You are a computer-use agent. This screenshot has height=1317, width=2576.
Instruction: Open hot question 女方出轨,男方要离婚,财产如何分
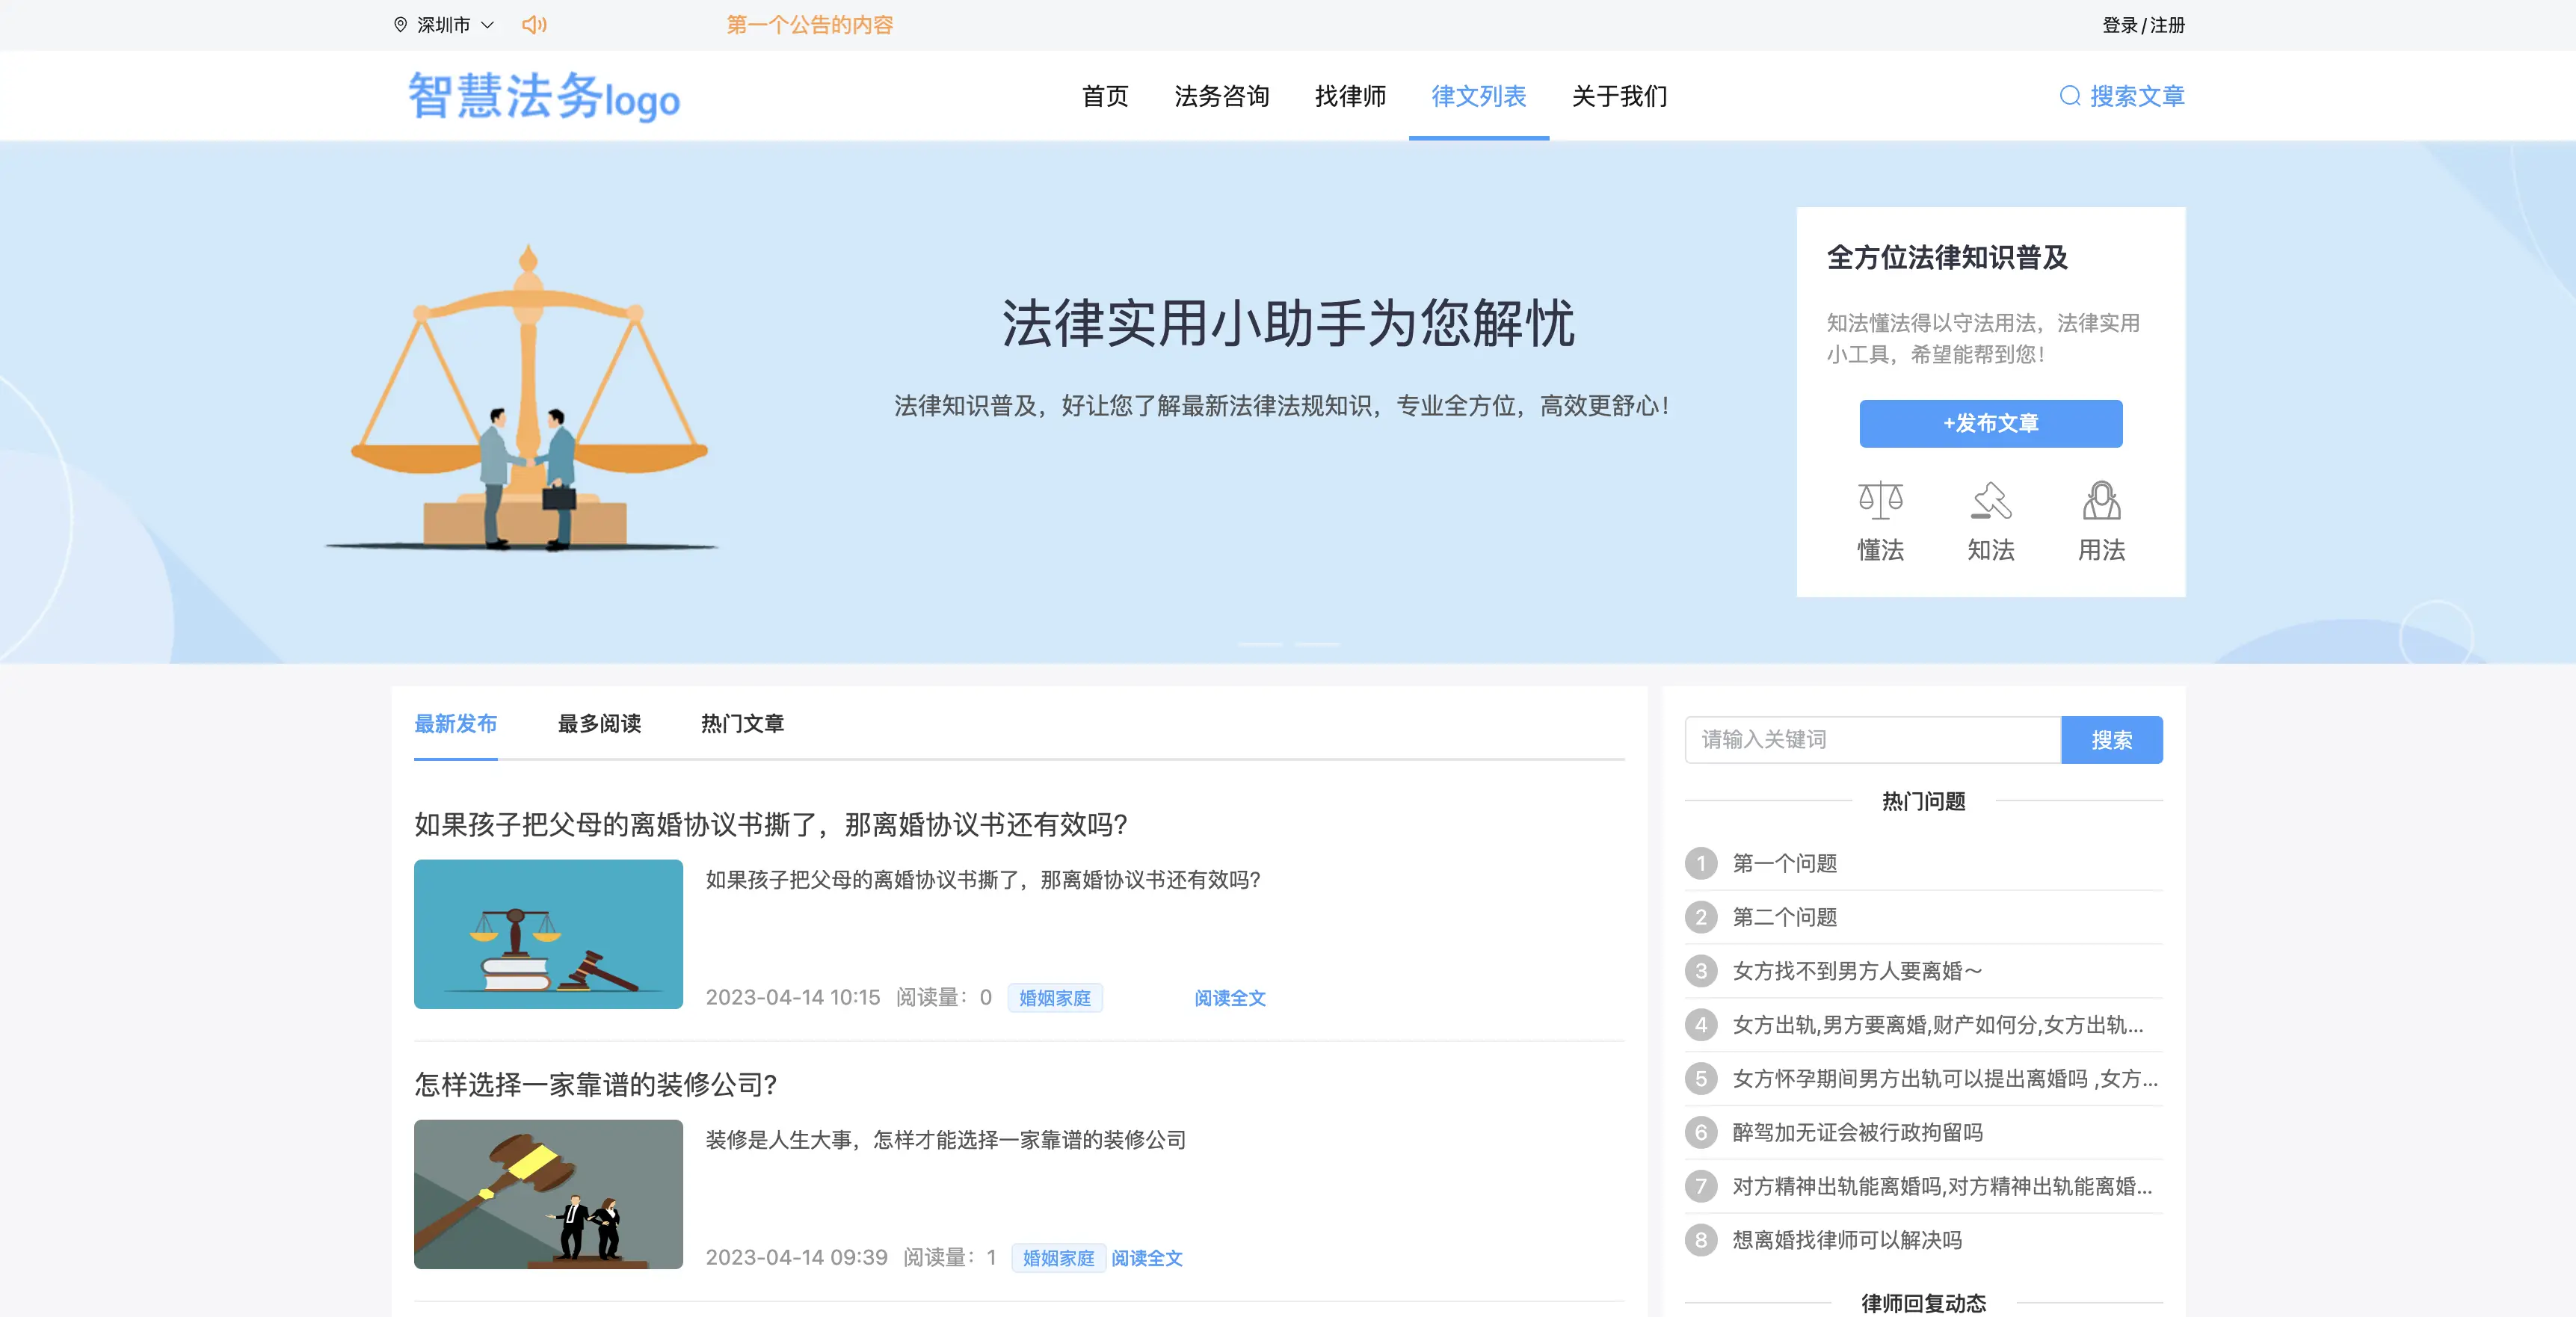tap(1937, 1024)
